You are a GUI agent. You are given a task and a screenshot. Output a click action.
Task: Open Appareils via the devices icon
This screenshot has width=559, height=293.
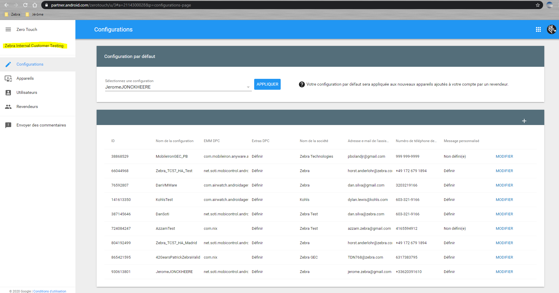point(9,78)
